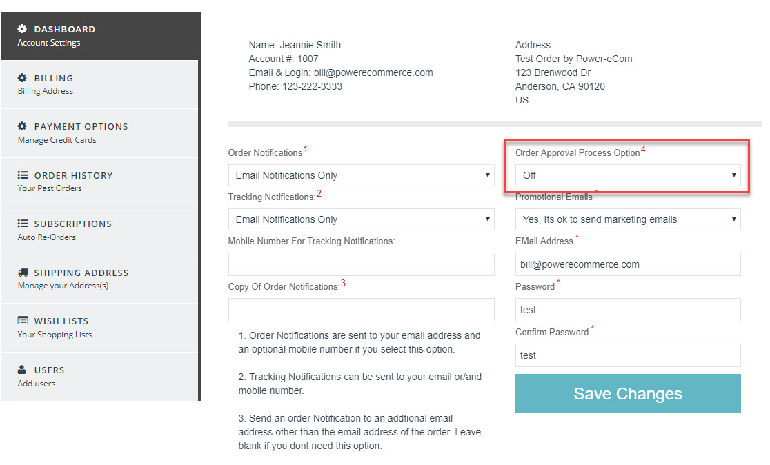Image resolution: width=770 pixels, height=465 pixels.
Task: Click the Billing gear icon
Action: tap(22, 78)
